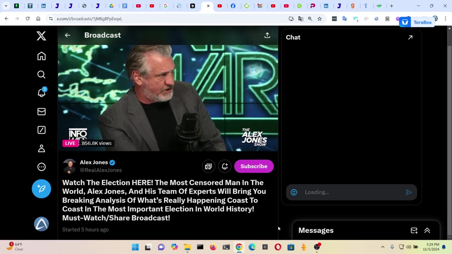
Task: Switch to the first LinkedIn tab
Action: click(x=43, y=6)
